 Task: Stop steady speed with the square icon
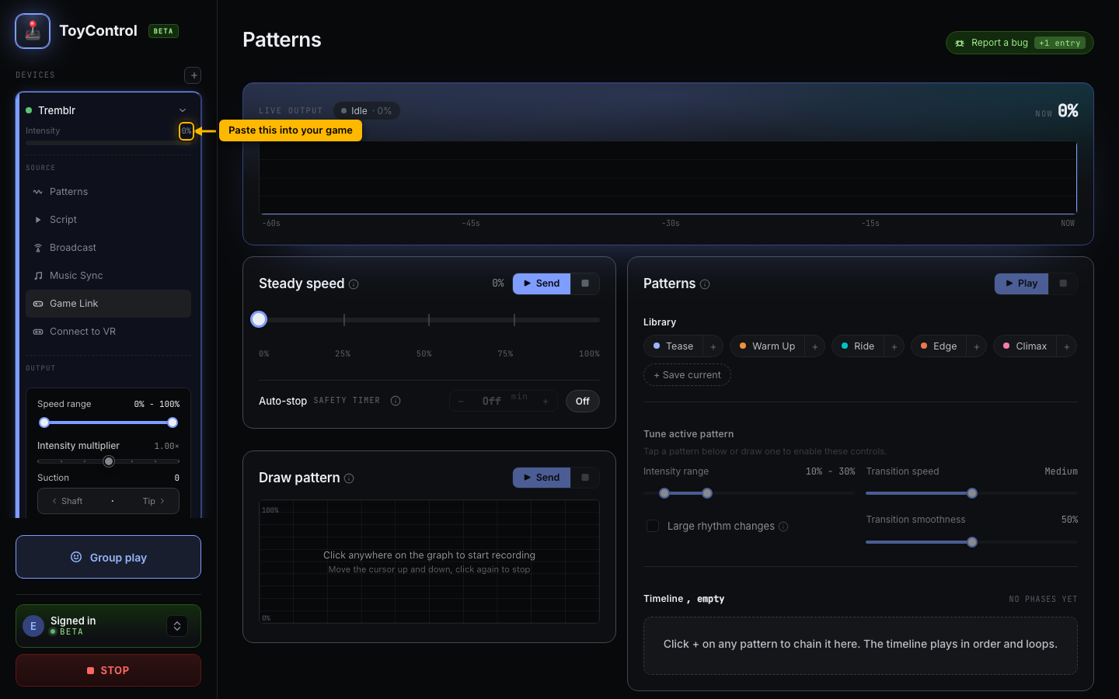coord(585,283)
